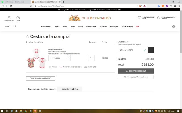The height and width of the screenshot is (113, 182).
Task: Open the Novedades menu
Action: (46, 27)
